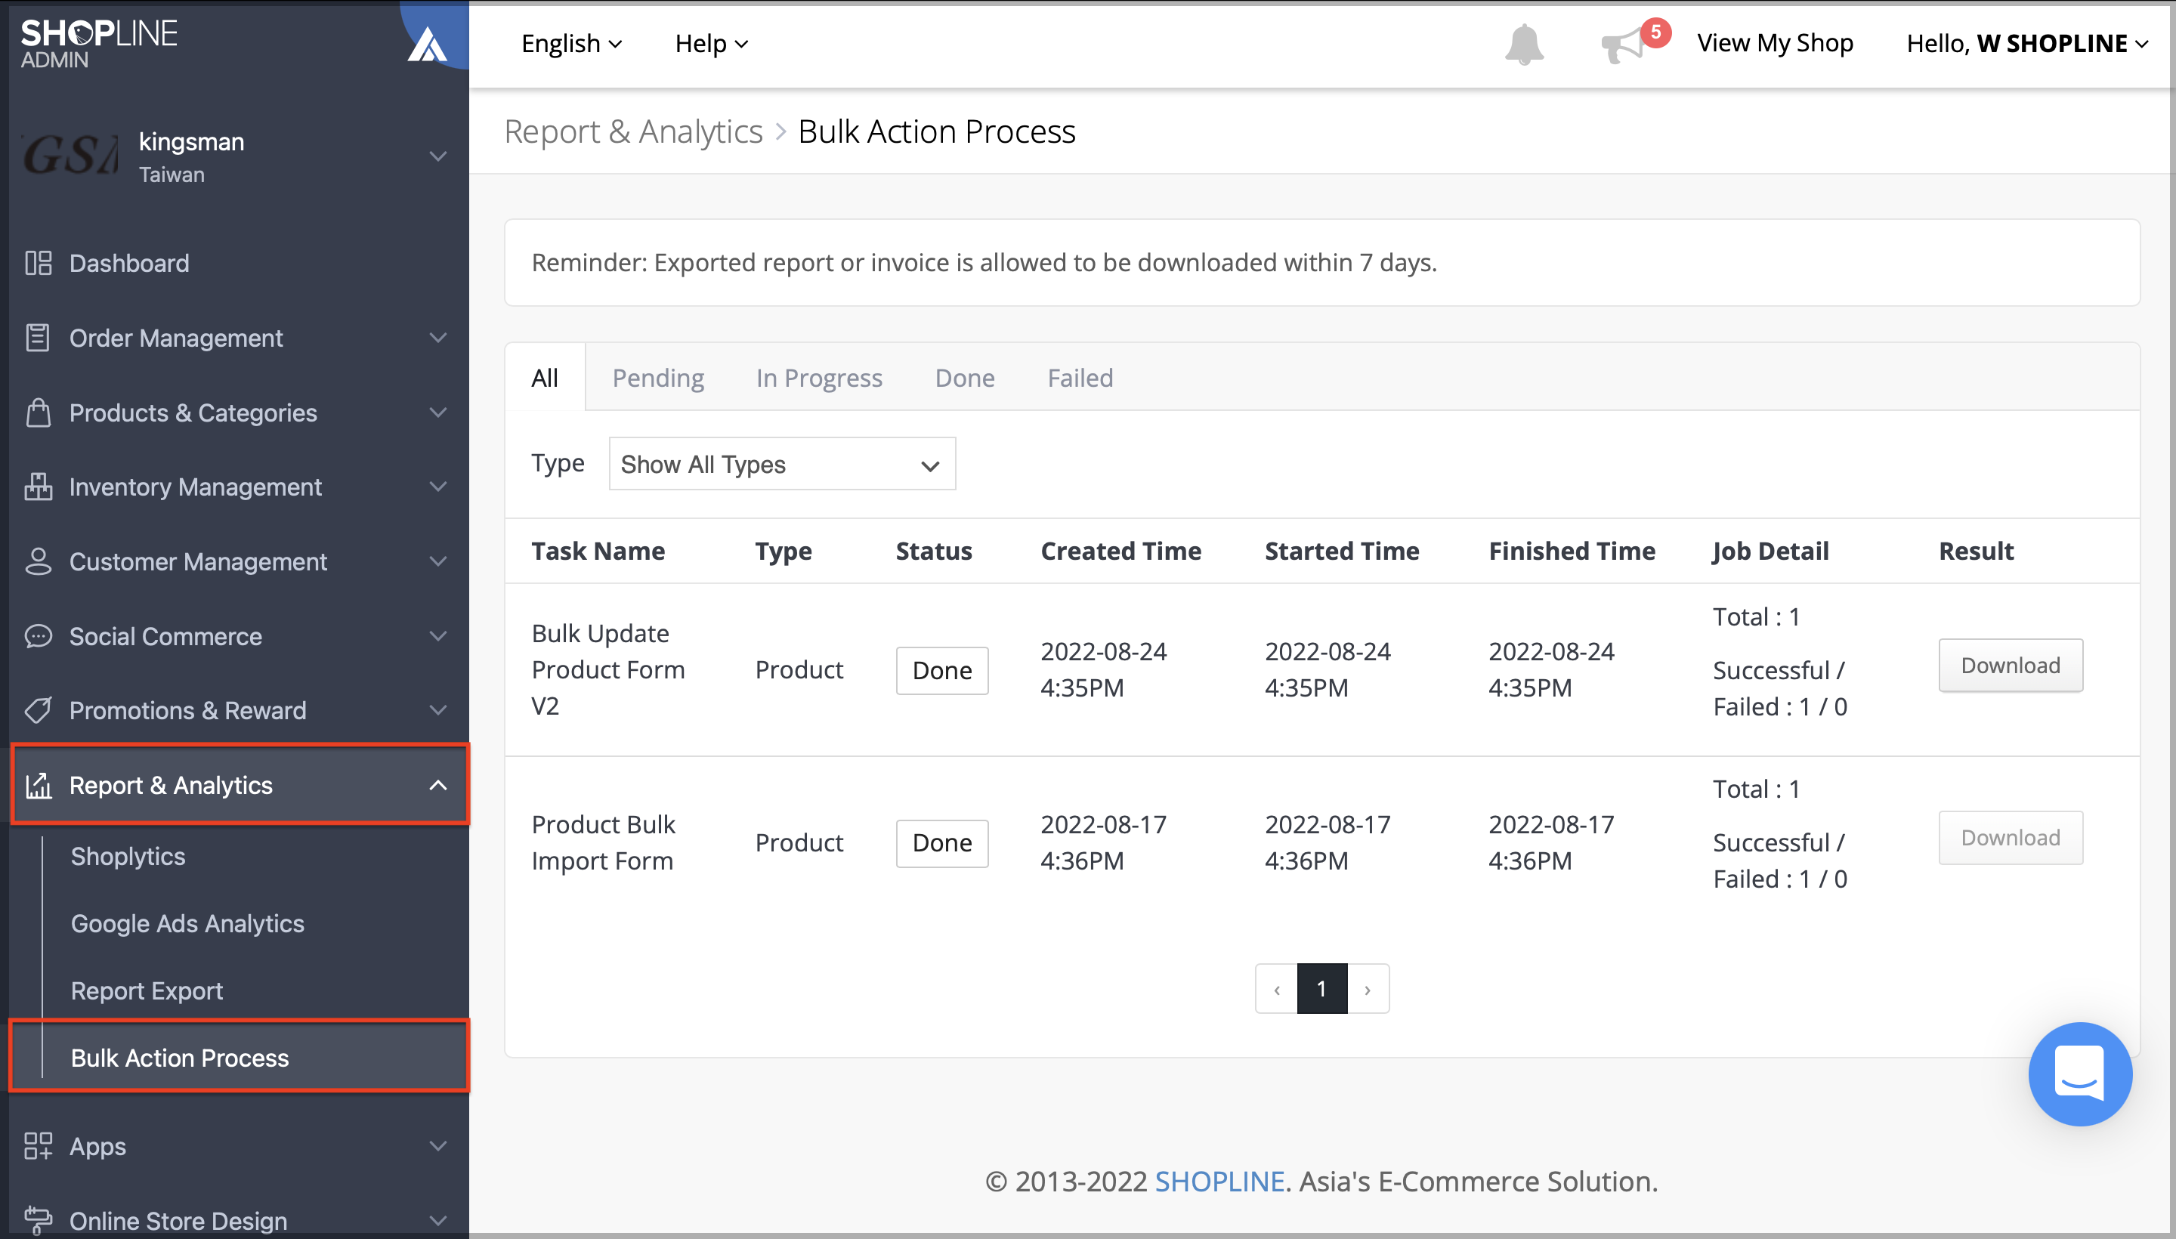Switch to the Failed tab
The width and height of the screenshot is (2176, 1239).
pos(1080,378)
